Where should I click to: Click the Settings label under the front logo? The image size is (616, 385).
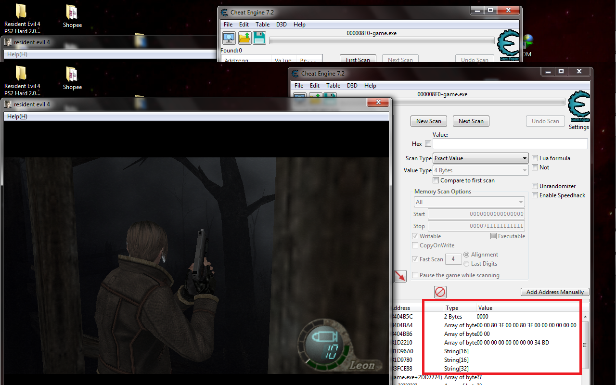pos(578,127)
